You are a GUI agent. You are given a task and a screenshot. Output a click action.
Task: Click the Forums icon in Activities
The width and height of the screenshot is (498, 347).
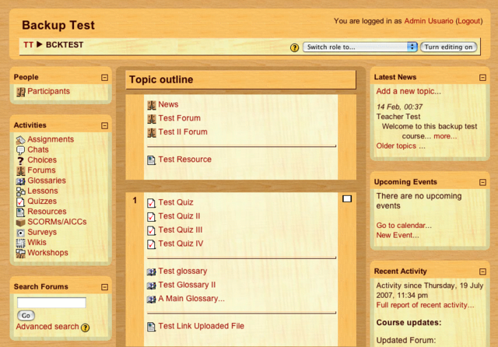click(x=21, y=171)
